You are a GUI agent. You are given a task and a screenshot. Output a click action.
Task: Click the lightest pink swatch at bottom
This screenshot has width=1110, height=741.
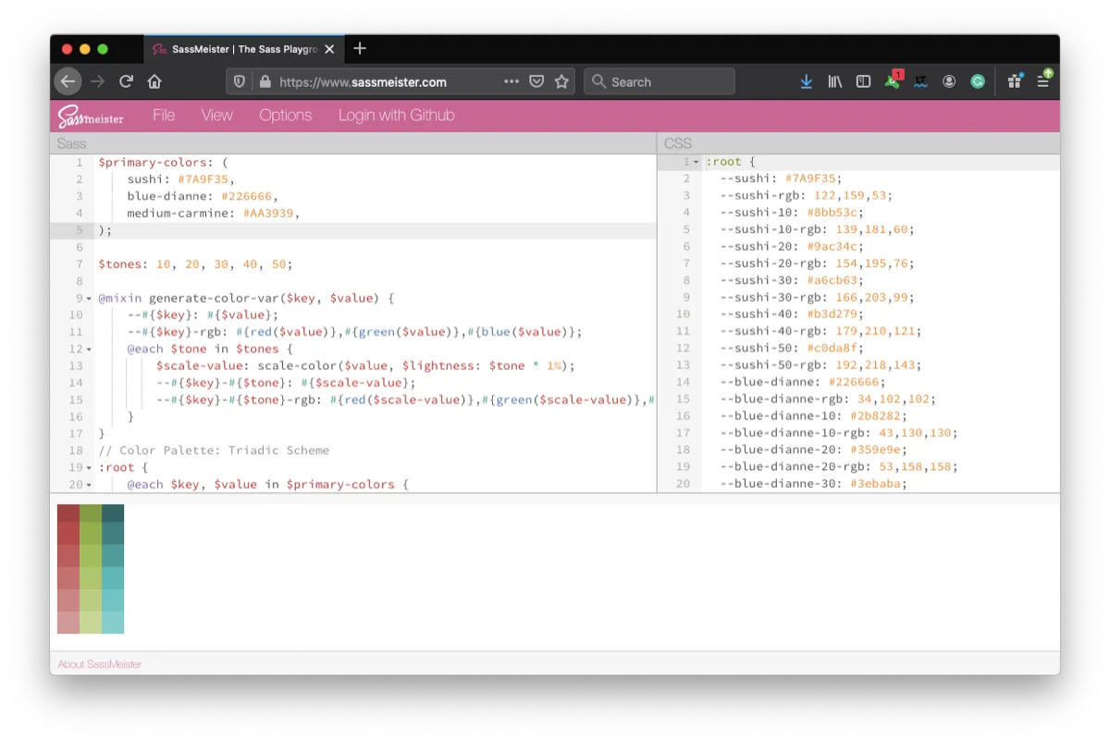[x=68, y=623]
